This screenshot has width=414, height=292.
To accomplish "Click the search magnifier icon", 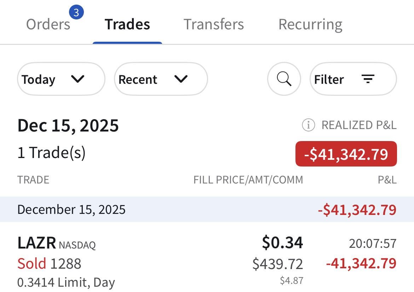I will [284, 79].
